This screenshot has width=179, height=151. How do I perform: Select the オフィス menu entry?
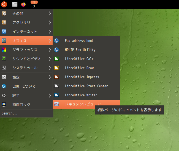[x=26, y=41]
